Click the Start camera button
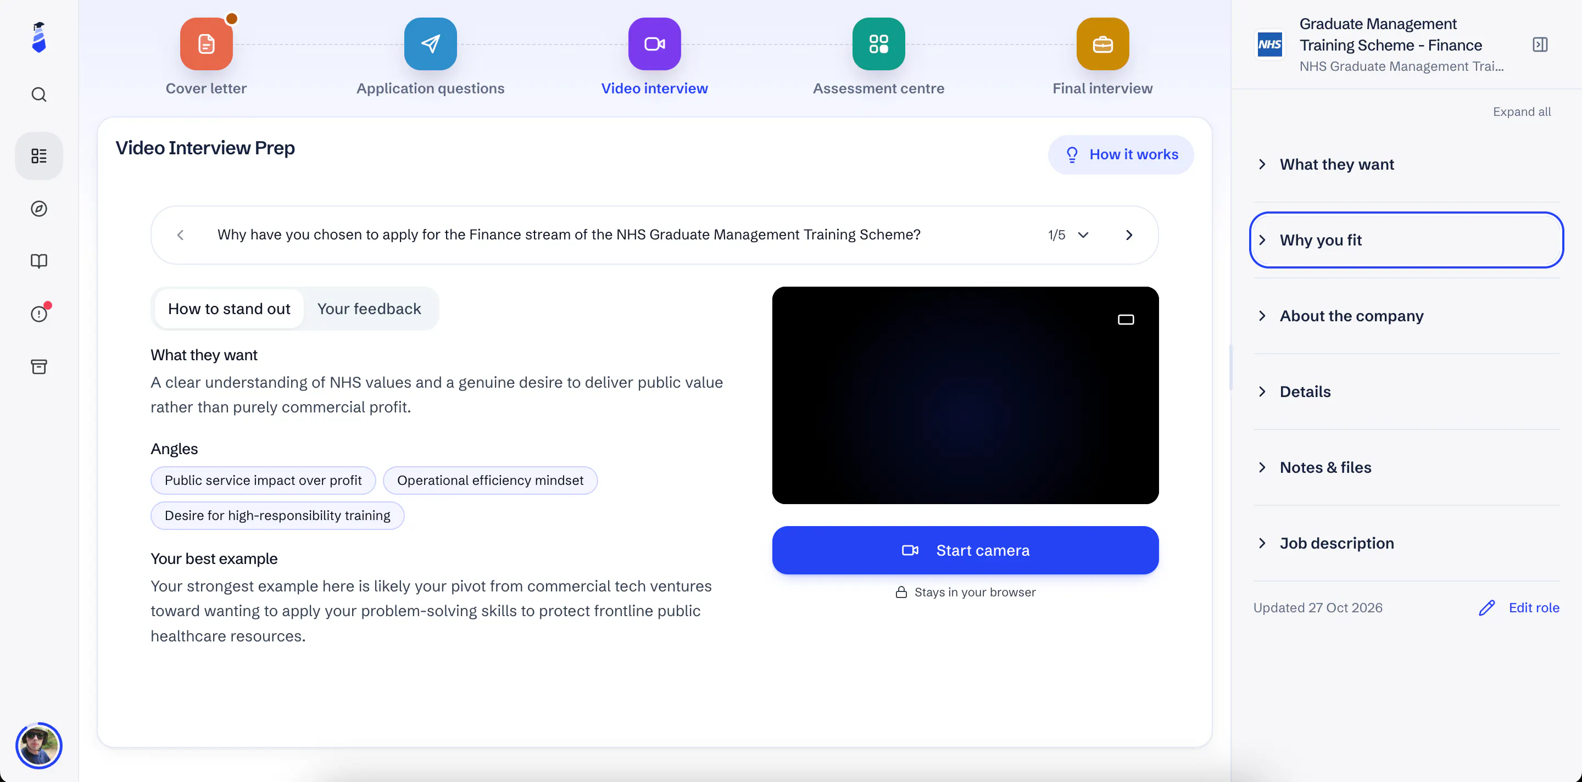 [966, 551]
